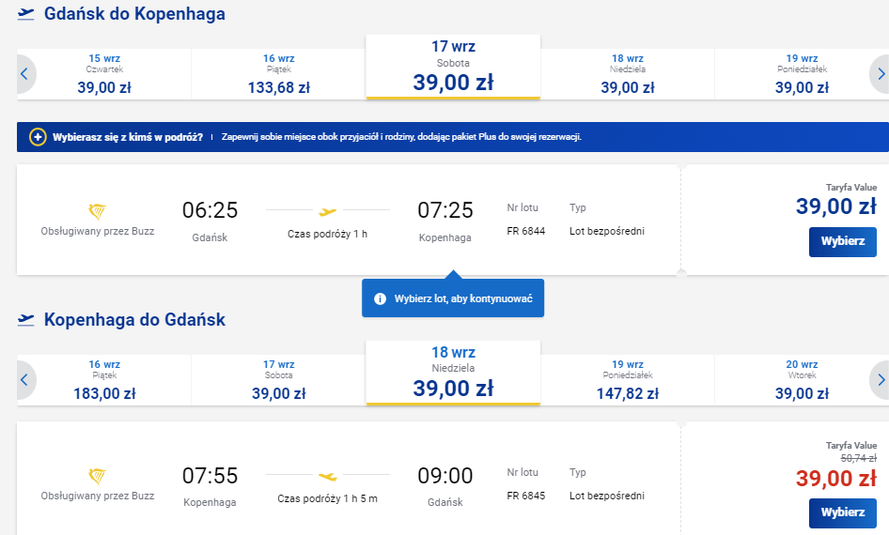Select outbound date 15 wrz Czwartek

coord(104,74)
